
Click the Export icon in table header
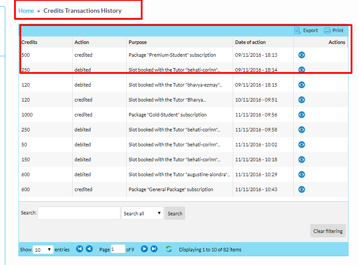point(298,31)
